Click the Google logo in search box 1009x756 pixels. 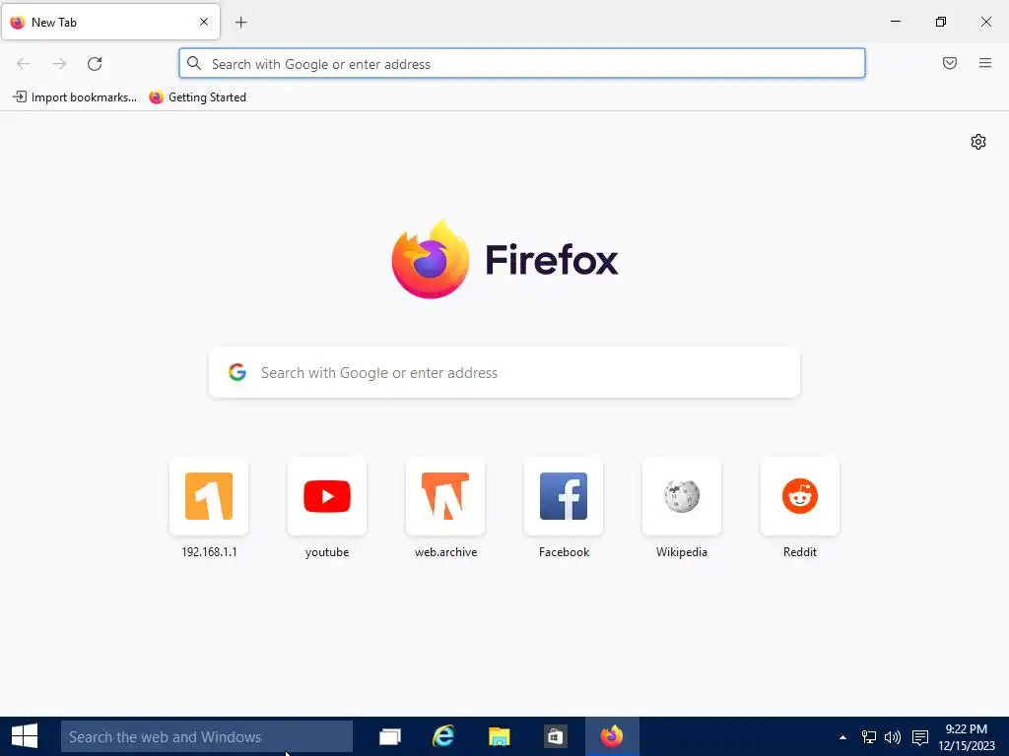(237, 372)
